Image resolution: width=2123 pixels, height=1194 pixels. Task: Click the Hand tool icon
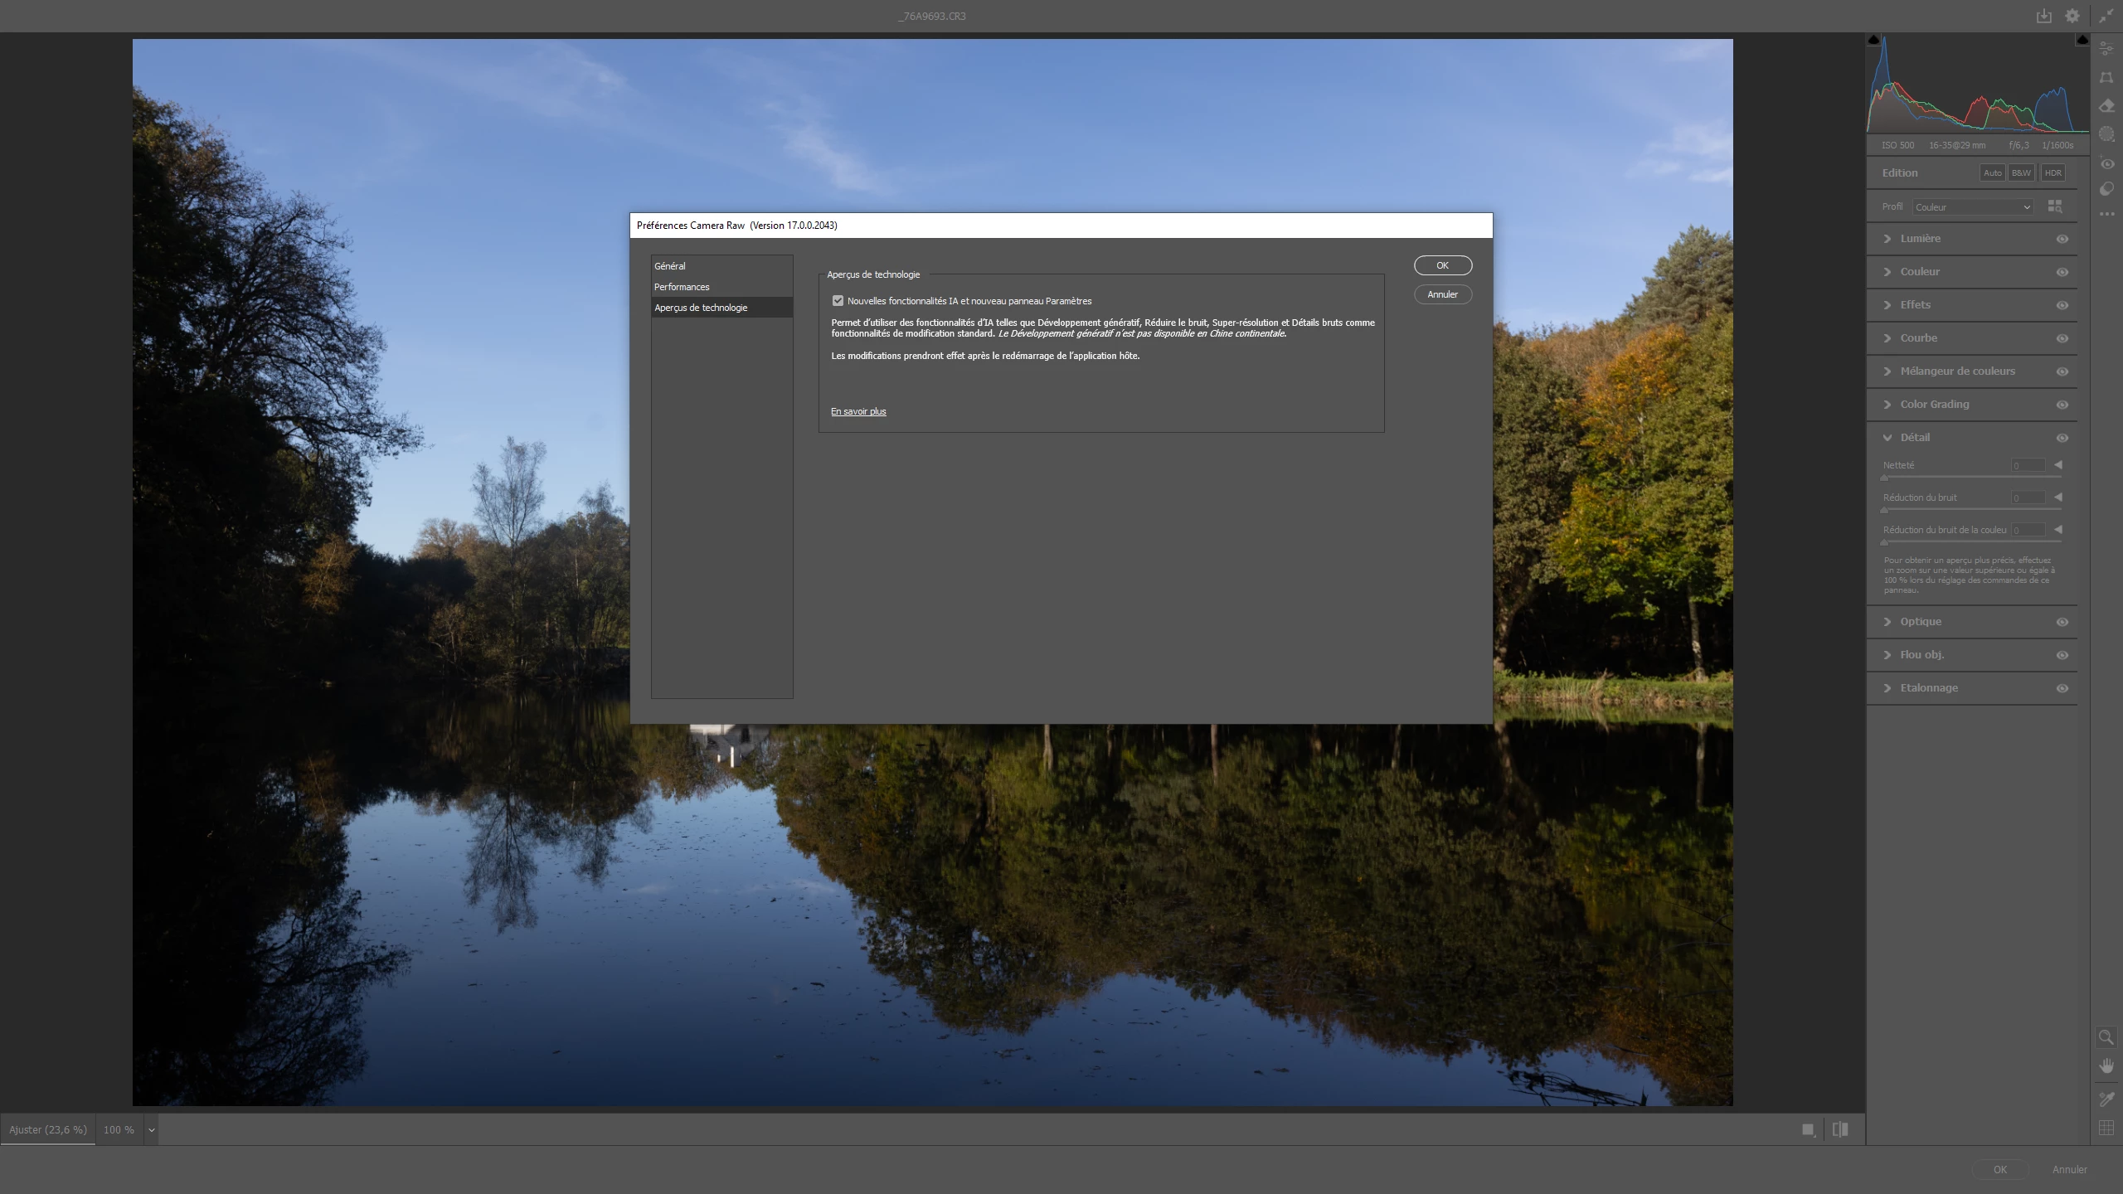[2106, 1065]
